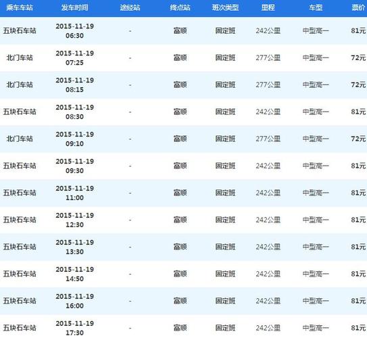The width and height of the screenshot is (367, 338).
Task: Click 72元 price in the 09:10 row
Action: (x=358, y=139)
